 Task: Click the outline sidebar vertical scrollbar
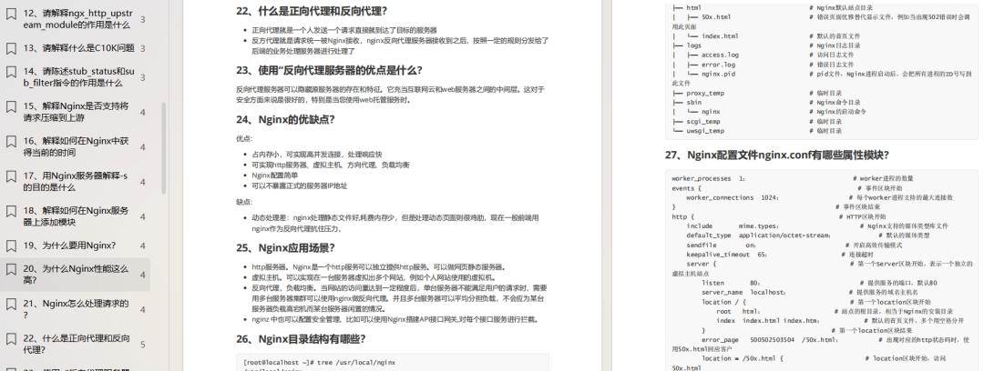(x=164, y=148)
